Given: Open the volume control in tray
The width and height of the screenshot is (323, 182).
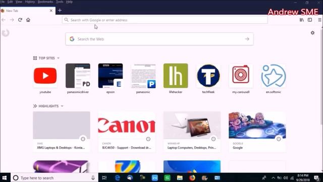Looking at the screenshot, I should tap(286, 177).
